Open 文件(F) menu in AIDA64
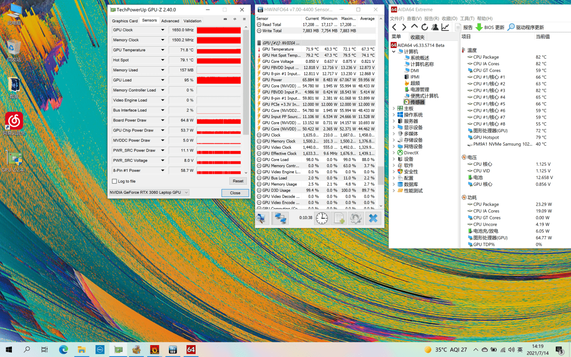 397,19
